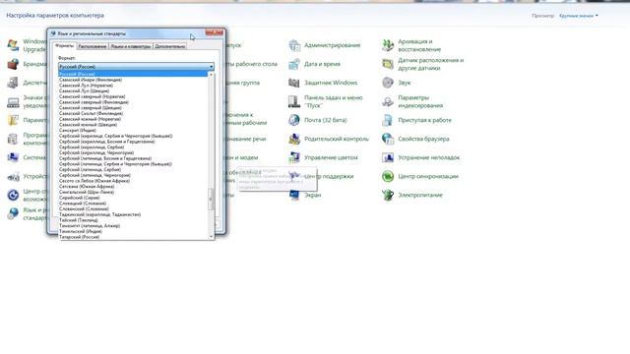Select highlighted Русский (Россия) list entry

click(x=133, y=75)
